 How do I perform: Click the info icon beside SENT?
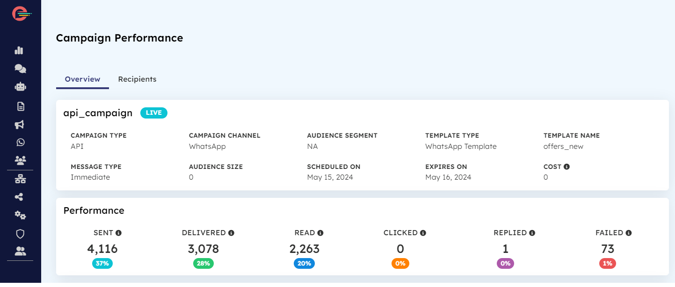pos(119,233)
